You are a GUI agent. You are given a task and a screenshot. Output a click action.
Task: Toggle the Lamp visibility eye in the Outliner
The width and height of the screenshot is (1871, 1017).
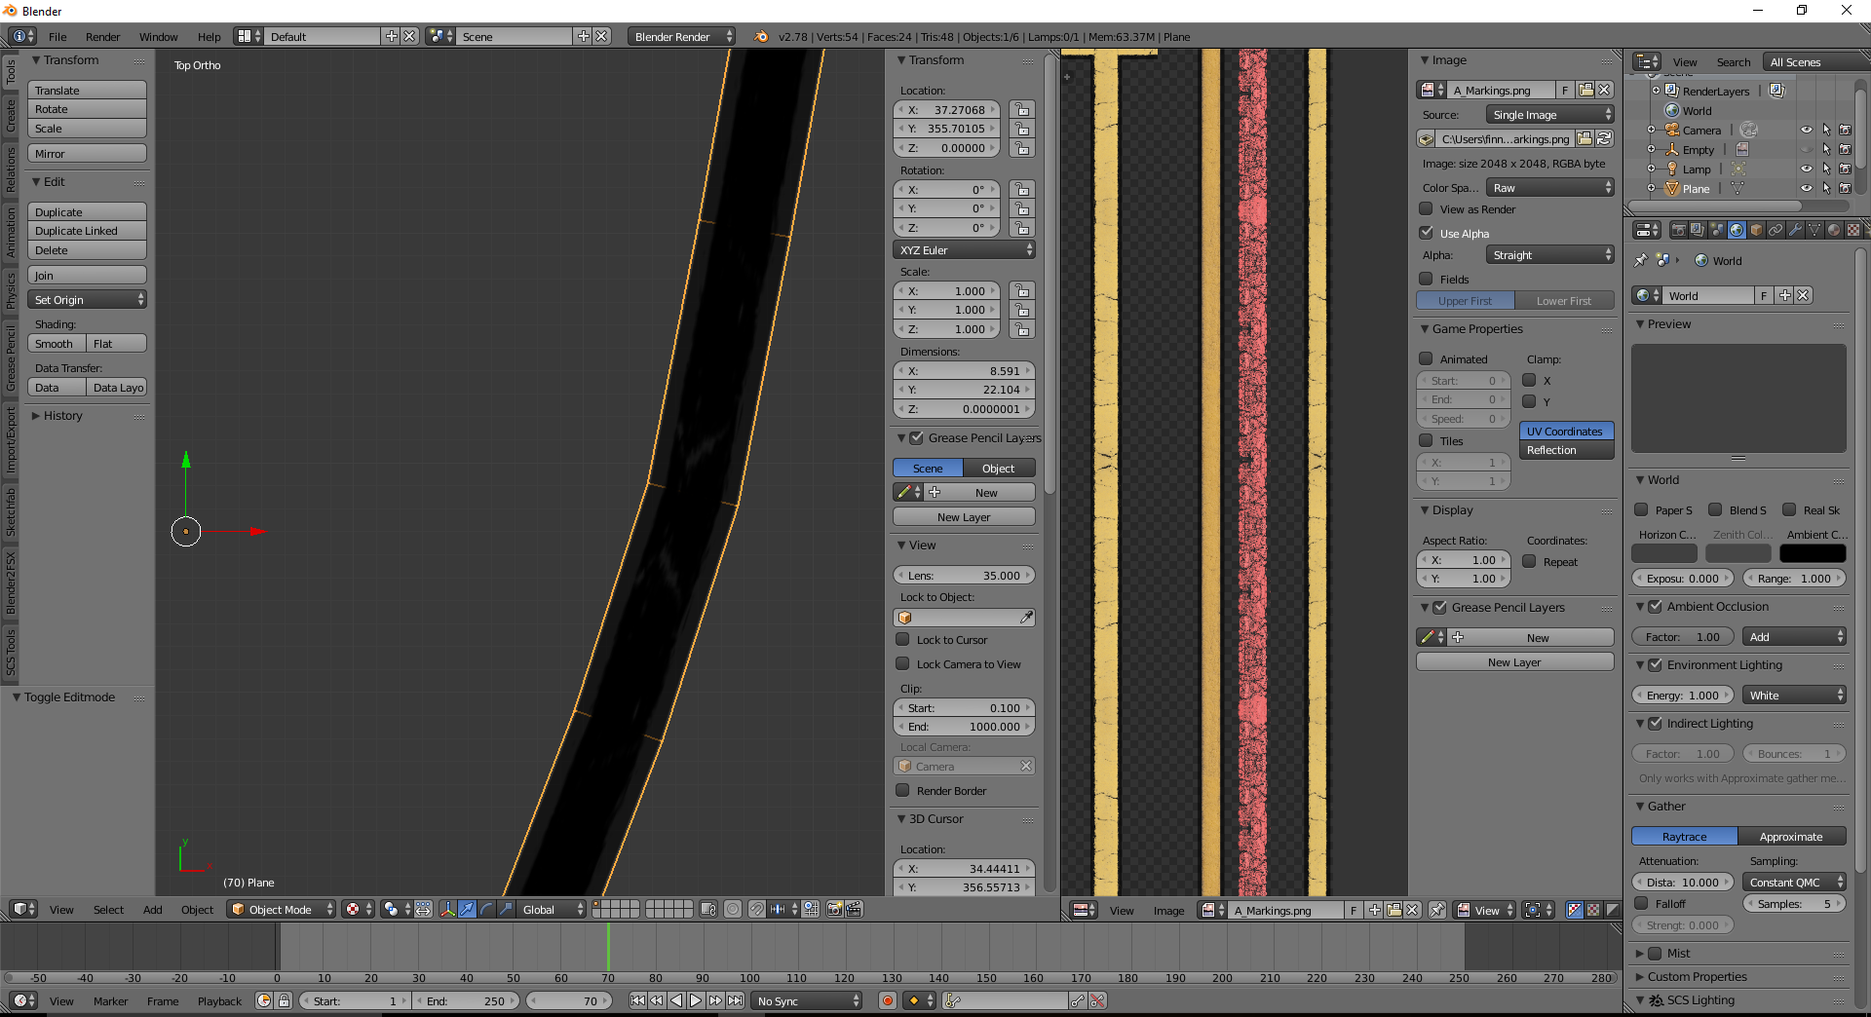(x=1807, y=169)
